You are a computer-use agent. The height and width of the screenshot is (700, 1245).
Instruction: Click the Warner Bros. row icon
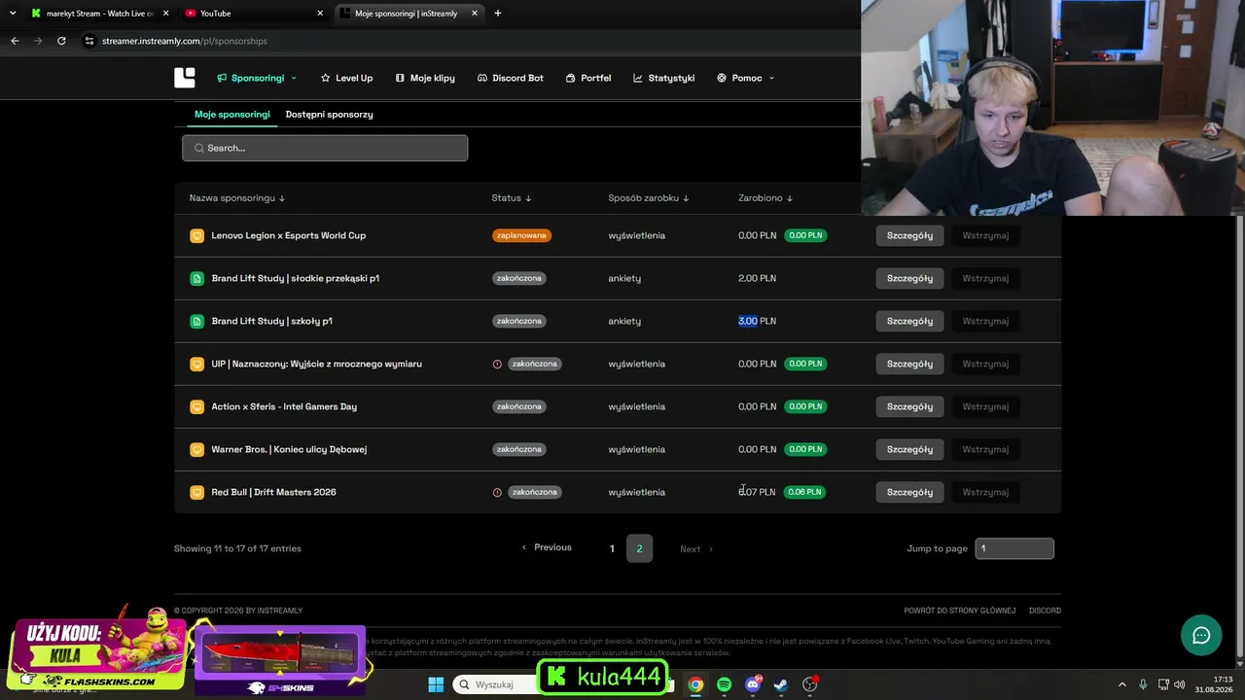coord(196,449)
